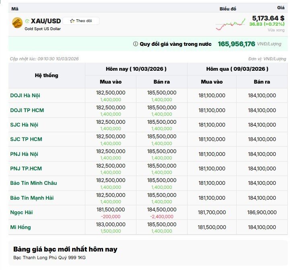Viewport: 293px width, 270px height.
Task: Click Ngọc Hải sell change -2,400,000
Action: (162, 217)
